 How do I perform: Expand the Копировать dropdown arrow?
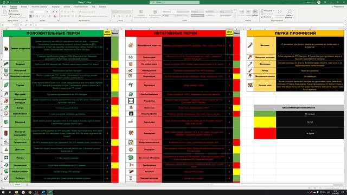point(22,14)
